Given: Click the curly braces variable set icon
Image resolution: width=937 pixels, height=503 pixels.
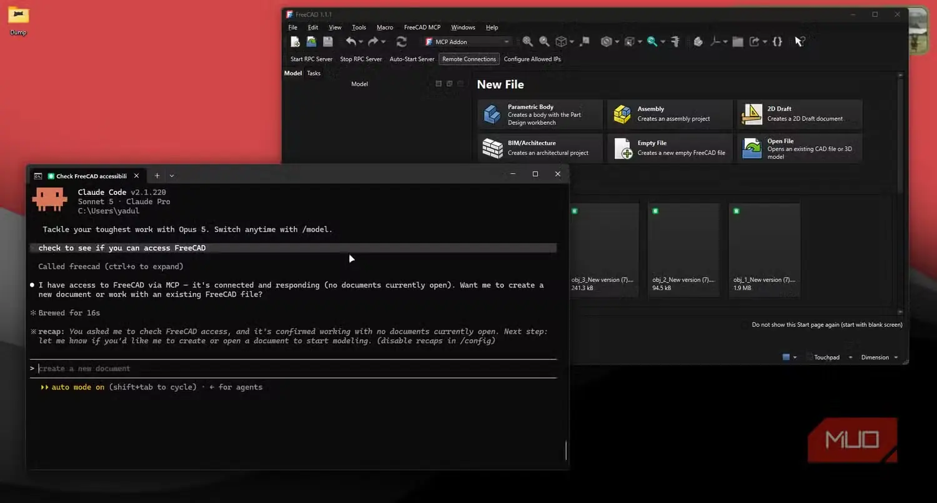Looking at the screenshot, I should pyautogui.click(x=777, y=42).
